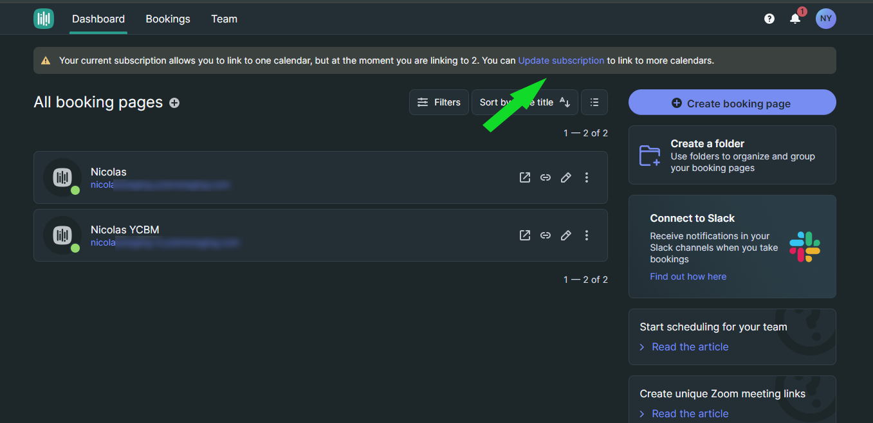Select the Nicolas booking page title
This screenshot has width=873, height=423.
(109, 172)
